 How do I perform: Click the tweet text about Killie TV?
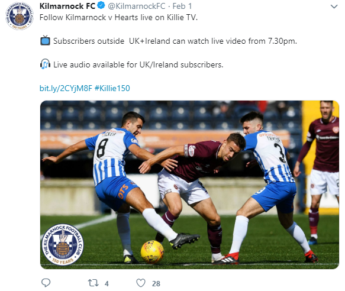[x=118, y=17]
